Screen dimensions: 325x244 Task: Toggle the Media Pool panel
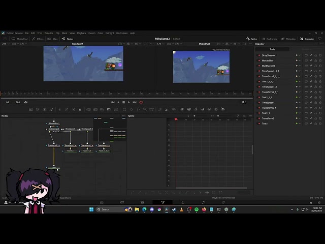(20, 39)
